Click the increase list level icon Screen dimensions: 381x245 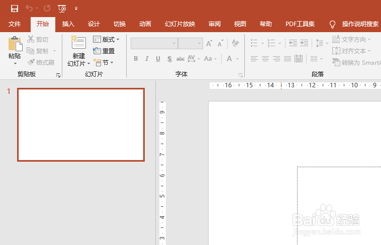(x=304, y=43)
